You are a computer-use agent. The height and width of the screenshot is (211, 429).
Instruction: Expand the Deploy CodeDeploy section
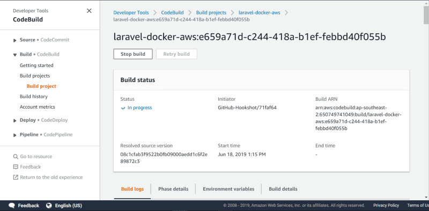15,120
